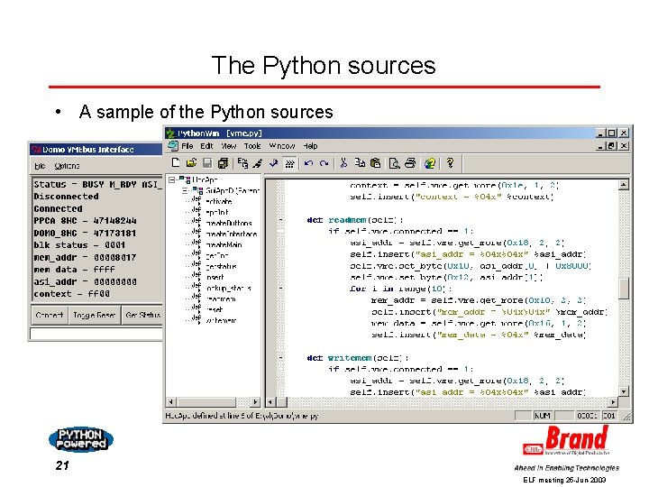
Task: Collapse the readmem function fold marker
Action: coord(281,220)
